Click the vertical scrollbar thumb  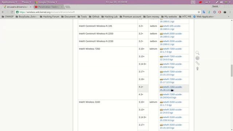pyautogui.click(x=232, y=71)
